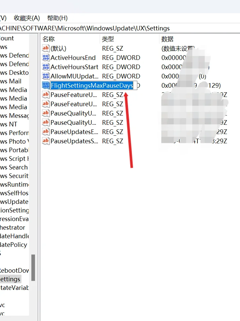The width and height of the screenshot is (240, 321).
Task: Sort values by the 类型 column header
Action: (x=108, y=39)
